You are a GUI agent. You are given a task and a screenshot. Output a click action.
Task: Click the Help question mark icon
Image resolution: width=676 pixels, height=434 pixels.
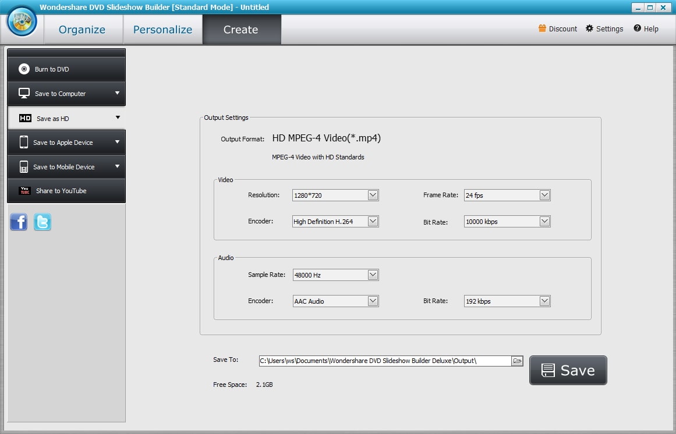pos(637,29)
